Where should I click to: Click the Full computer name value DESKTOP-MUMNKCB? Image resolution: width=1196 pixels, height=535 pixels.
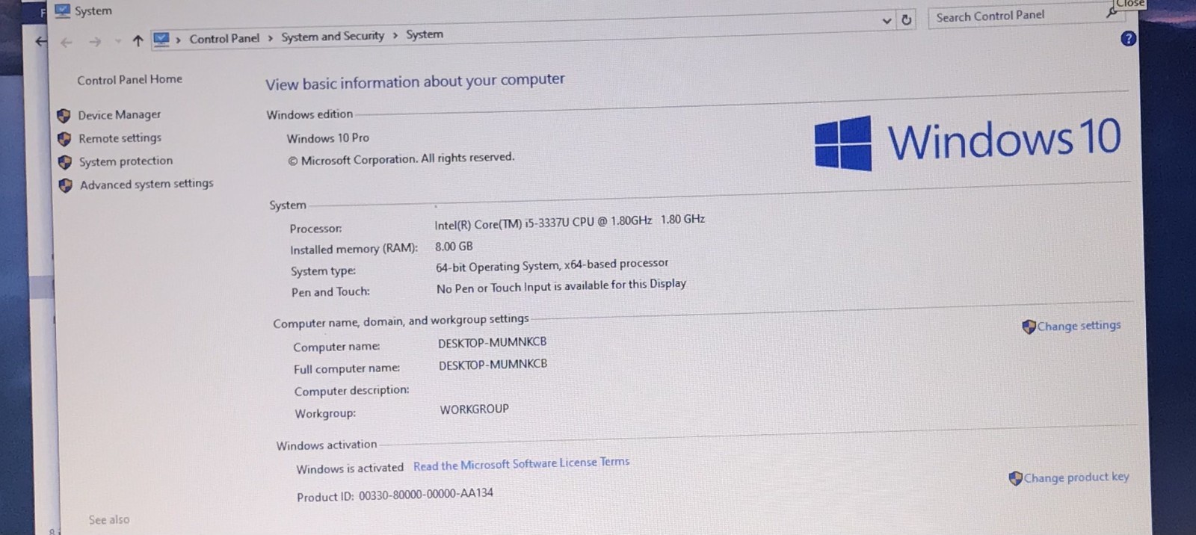(493, 365)
